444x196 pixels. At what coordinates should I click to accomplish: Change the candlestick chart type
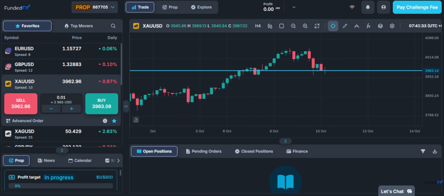click(270, 26)
